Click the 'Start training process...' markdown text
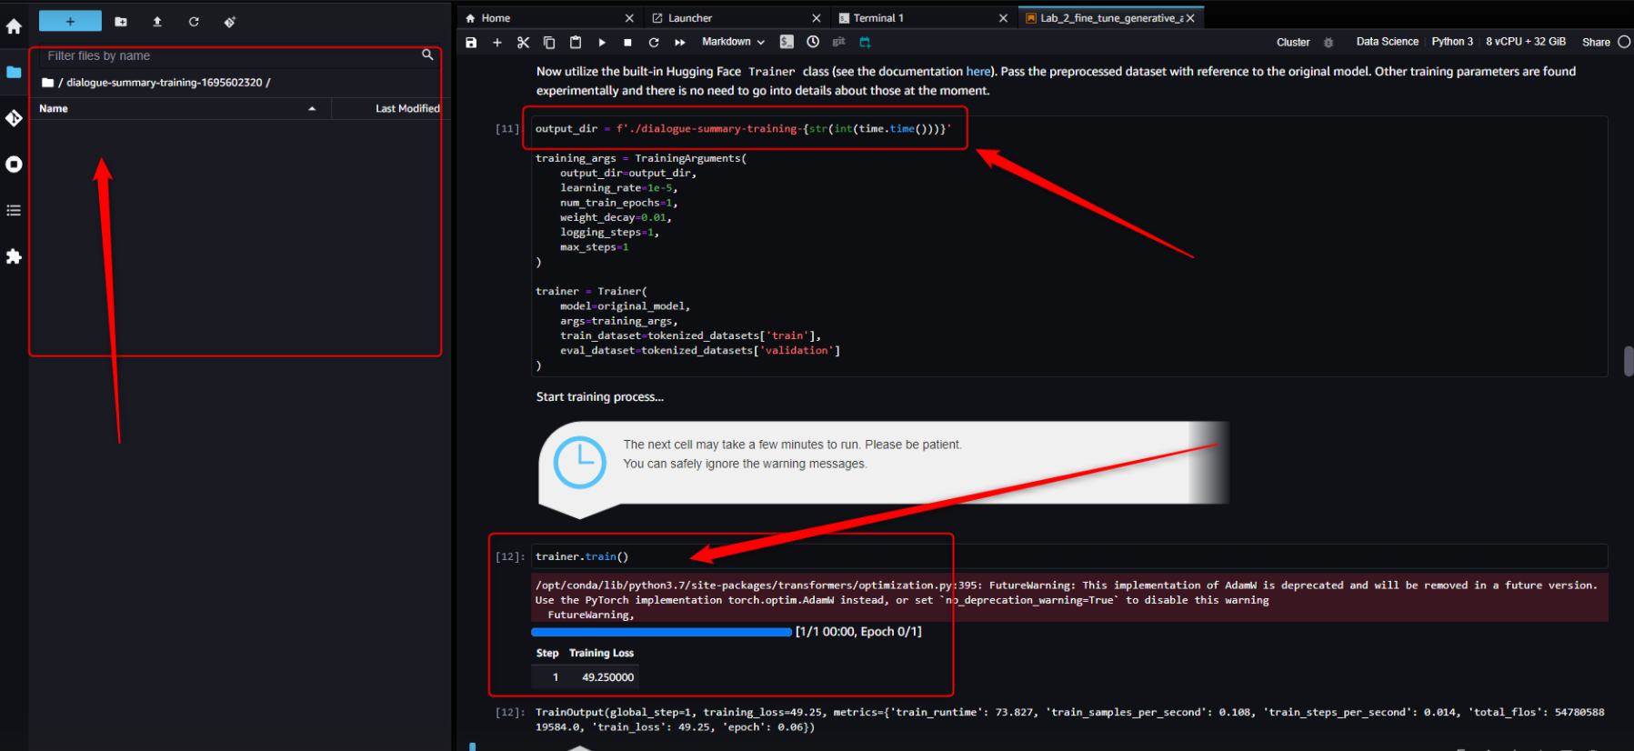Image resolution: width=1634 pixels, height=751 pixels. point(600,396)
